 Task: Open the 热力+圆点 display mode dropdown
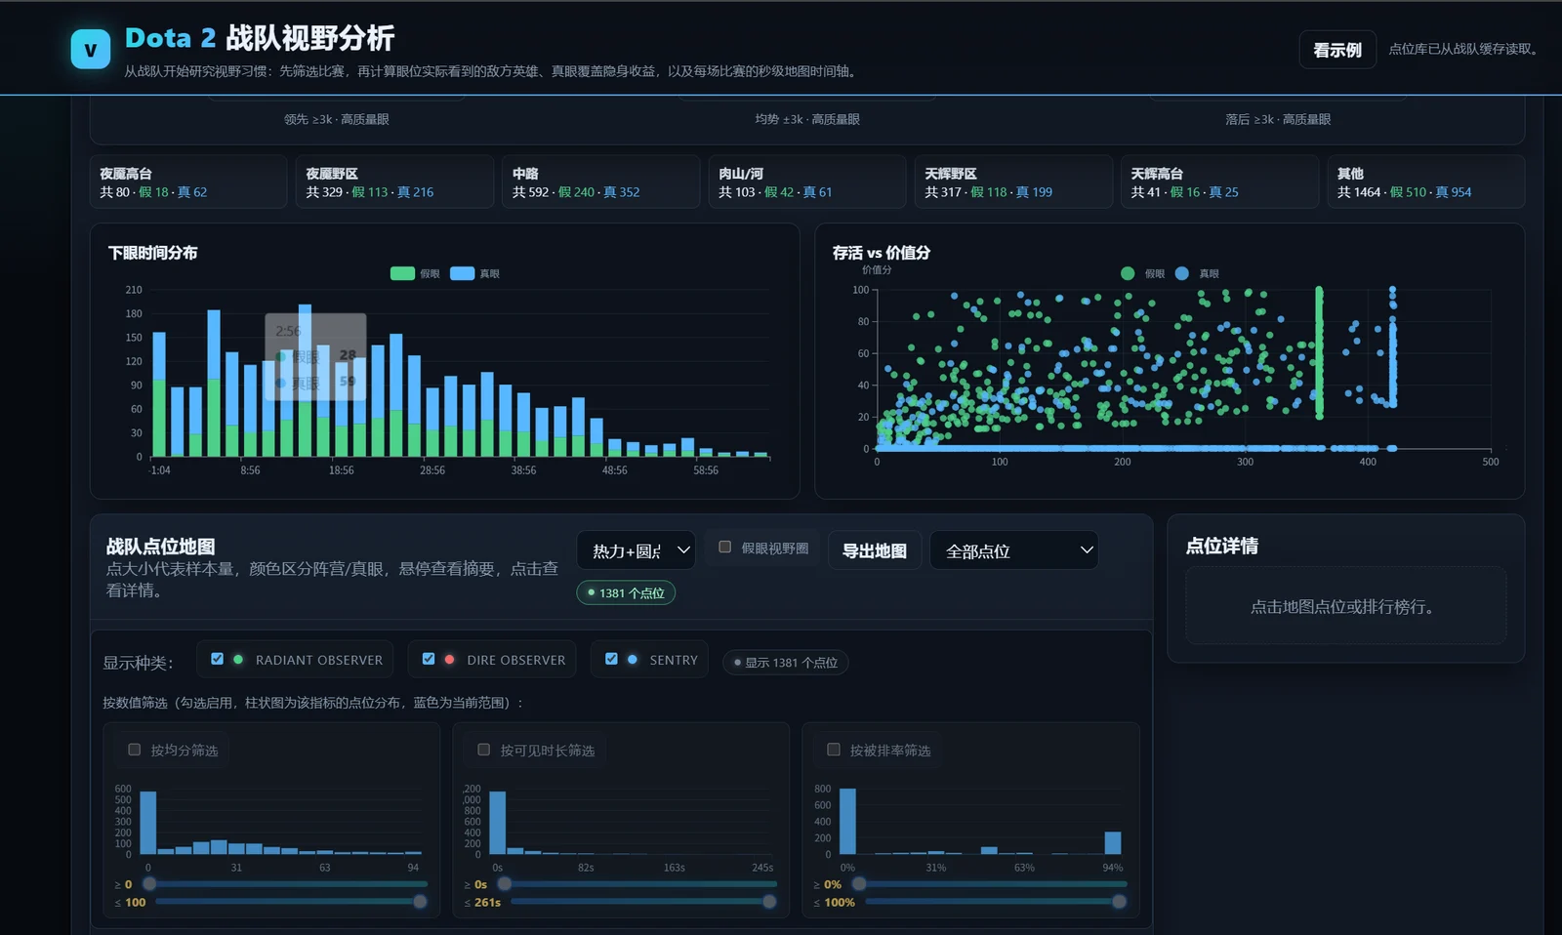click(x=636, y=550)
